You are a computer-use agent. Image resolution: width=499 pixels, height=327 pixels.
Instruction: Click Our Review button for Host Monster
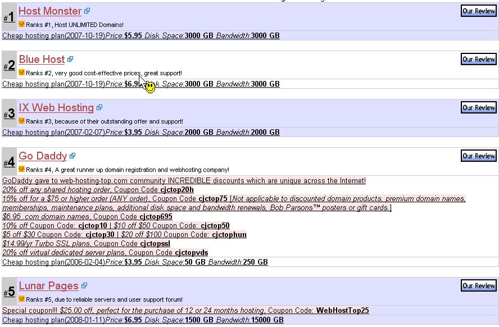[479, 11]
